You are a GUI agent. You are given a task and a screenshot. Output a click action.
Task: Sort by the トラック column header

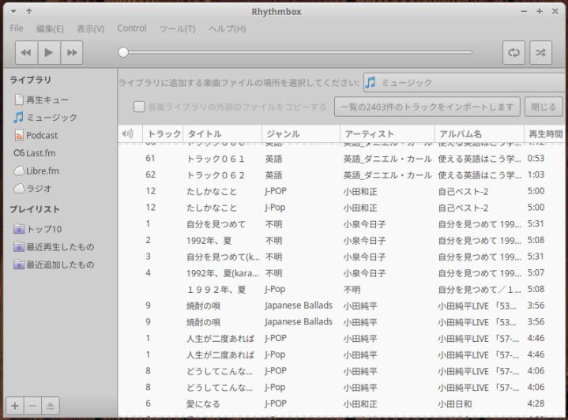tap(164, 134)
